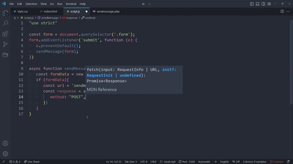Open the Help menu
Image resolution: width=293 pixels, height=164 pixels.
coord(82,4)
